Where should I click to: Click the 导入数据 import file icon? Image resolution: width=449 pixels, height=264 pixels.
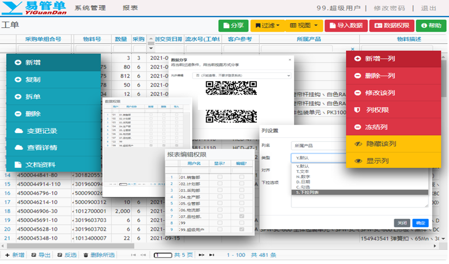coord(332,26)
